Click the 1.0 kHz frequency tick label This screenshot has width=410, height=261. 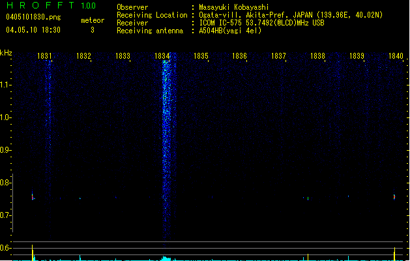[x=5, y=117]
